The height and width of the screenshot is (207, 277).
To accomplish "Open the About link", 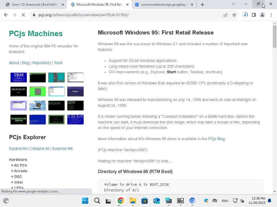I will click(x=14, y=63).
